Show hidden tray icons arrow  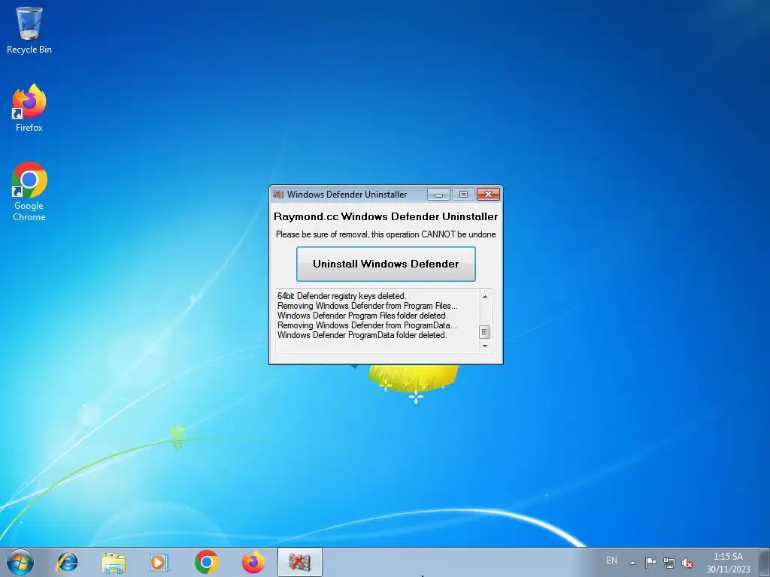633,563
